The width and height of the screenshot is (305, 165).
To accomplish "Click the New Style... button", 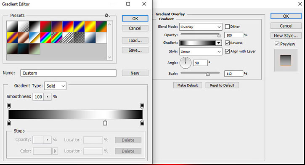I will pyautogui.click(x=286, y=36).
